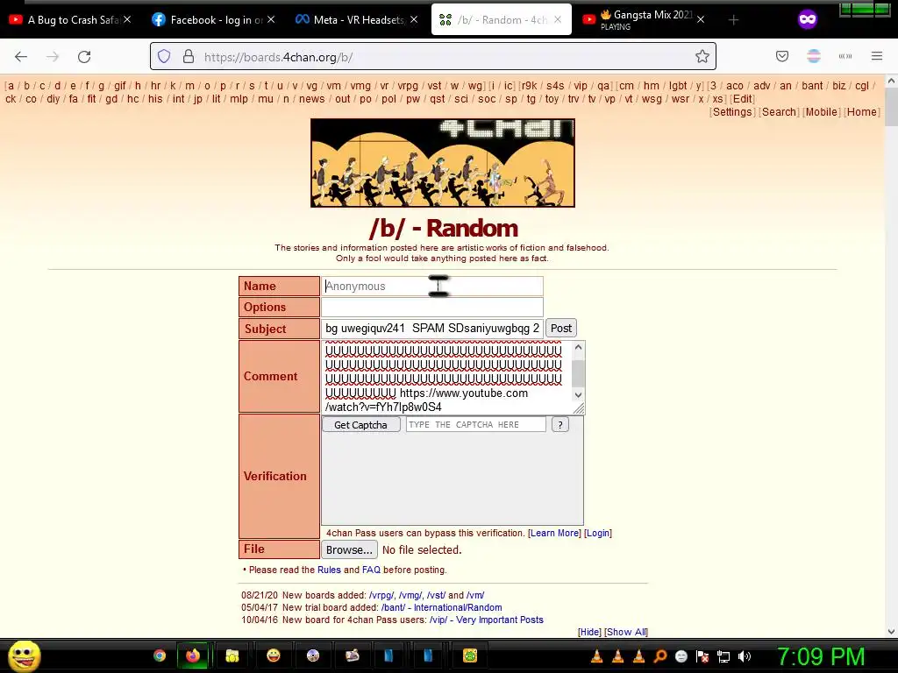The height and width of the screenshot is (673, 898).
Task: Click Hide in the announcements
Action: (x=589, y=632)
